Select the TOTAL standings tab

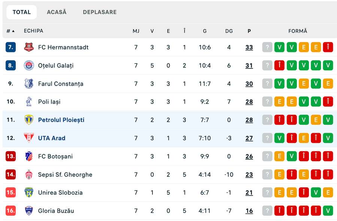point(22,12)
